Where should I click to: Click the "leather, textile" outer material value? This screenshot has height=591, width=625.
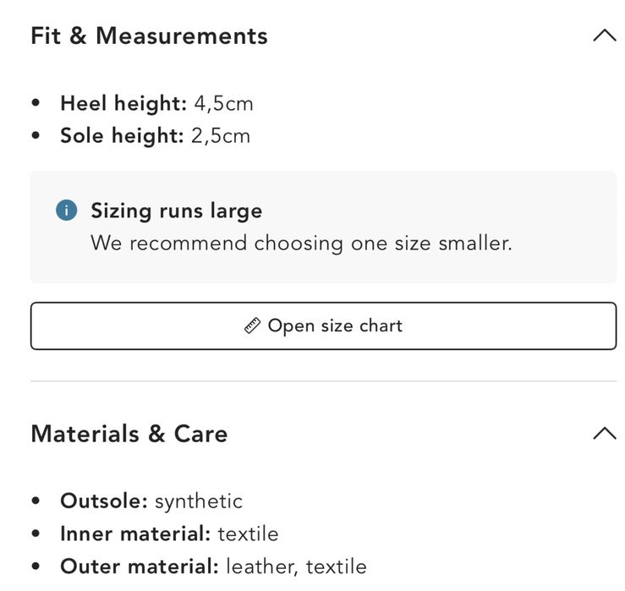pyautogui.click(x=296, y=566)
